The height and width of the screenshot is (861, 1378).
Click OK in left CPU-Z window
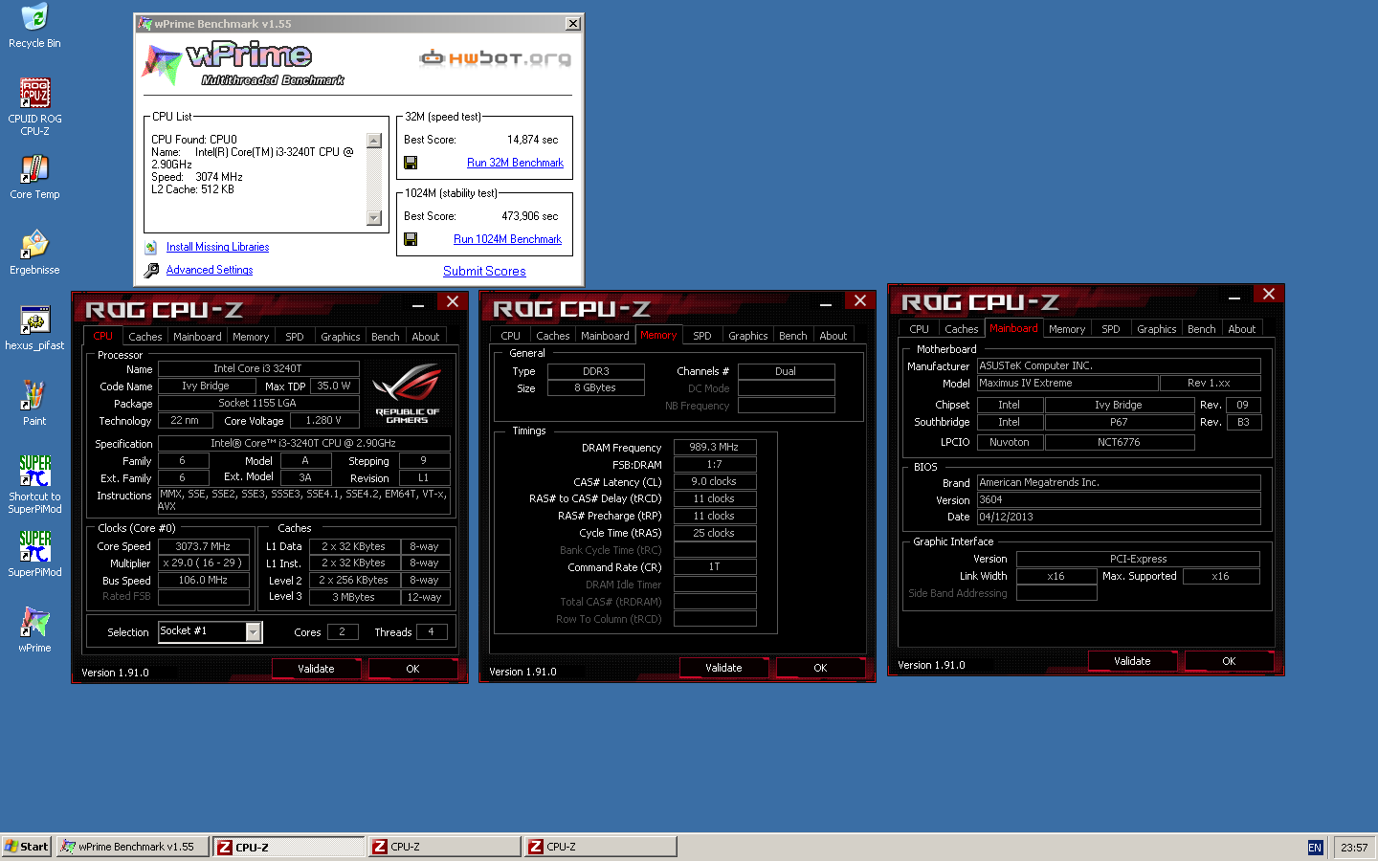pyautogui.click(x=412, y=669)
